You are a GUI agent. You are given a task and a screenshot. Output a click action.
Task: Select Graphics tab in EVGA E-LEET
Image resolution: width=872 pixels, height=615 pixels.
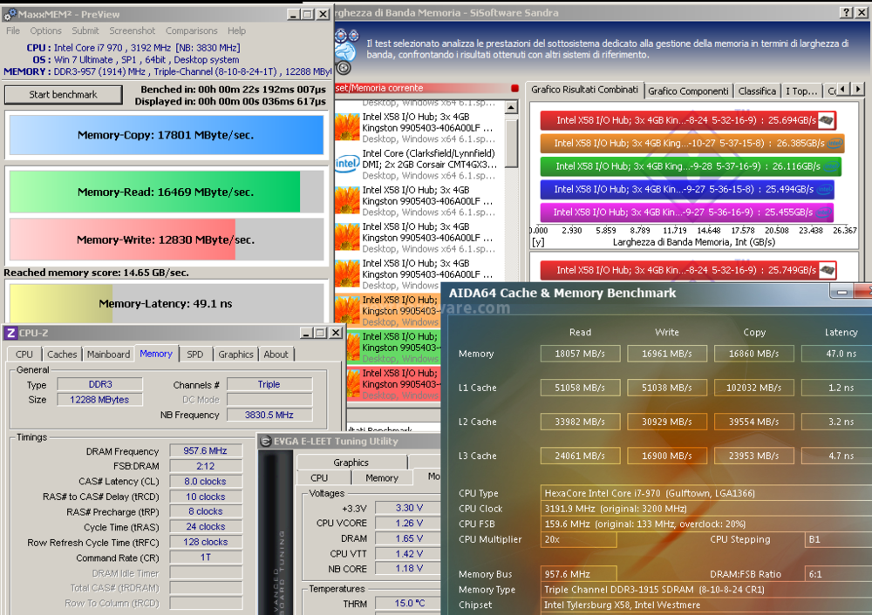351,463
